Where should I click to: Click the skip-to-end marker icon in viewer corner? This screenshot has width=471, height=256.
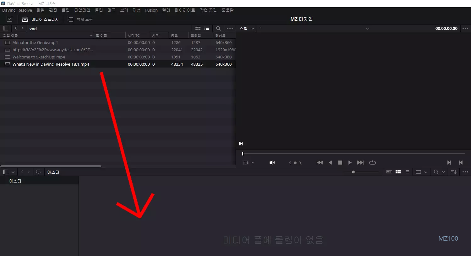(x=241, y=144)
